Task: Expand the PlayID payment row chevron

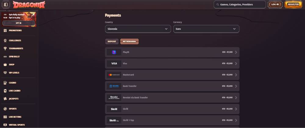Action: pyautogui.click(x=236, y=52)
